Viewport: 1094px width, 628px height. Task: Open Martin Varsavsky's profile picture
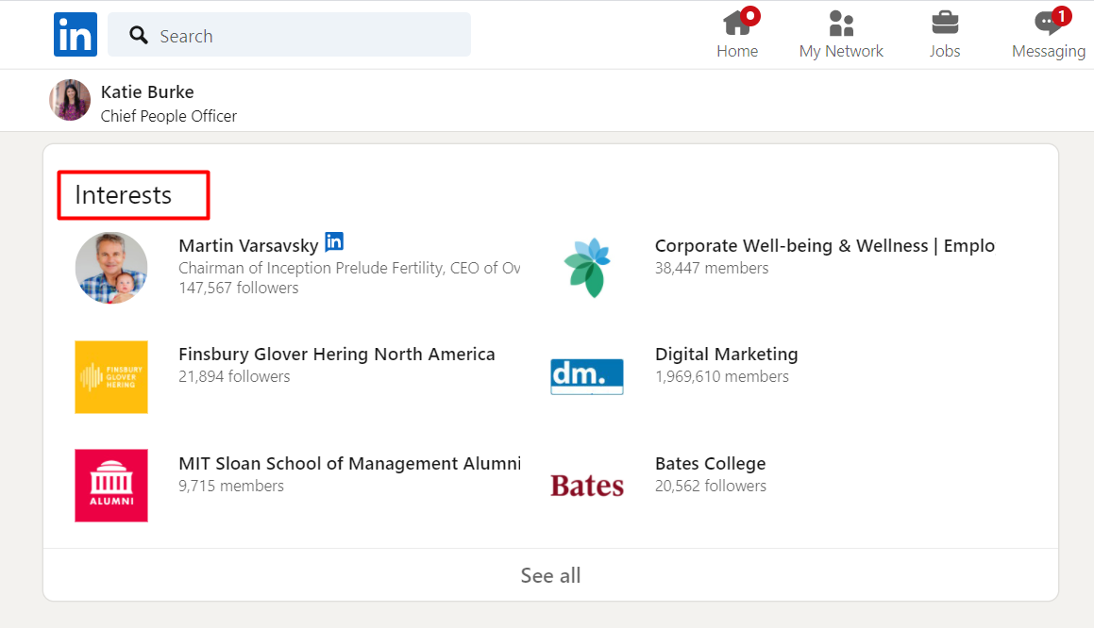point(111,268)
